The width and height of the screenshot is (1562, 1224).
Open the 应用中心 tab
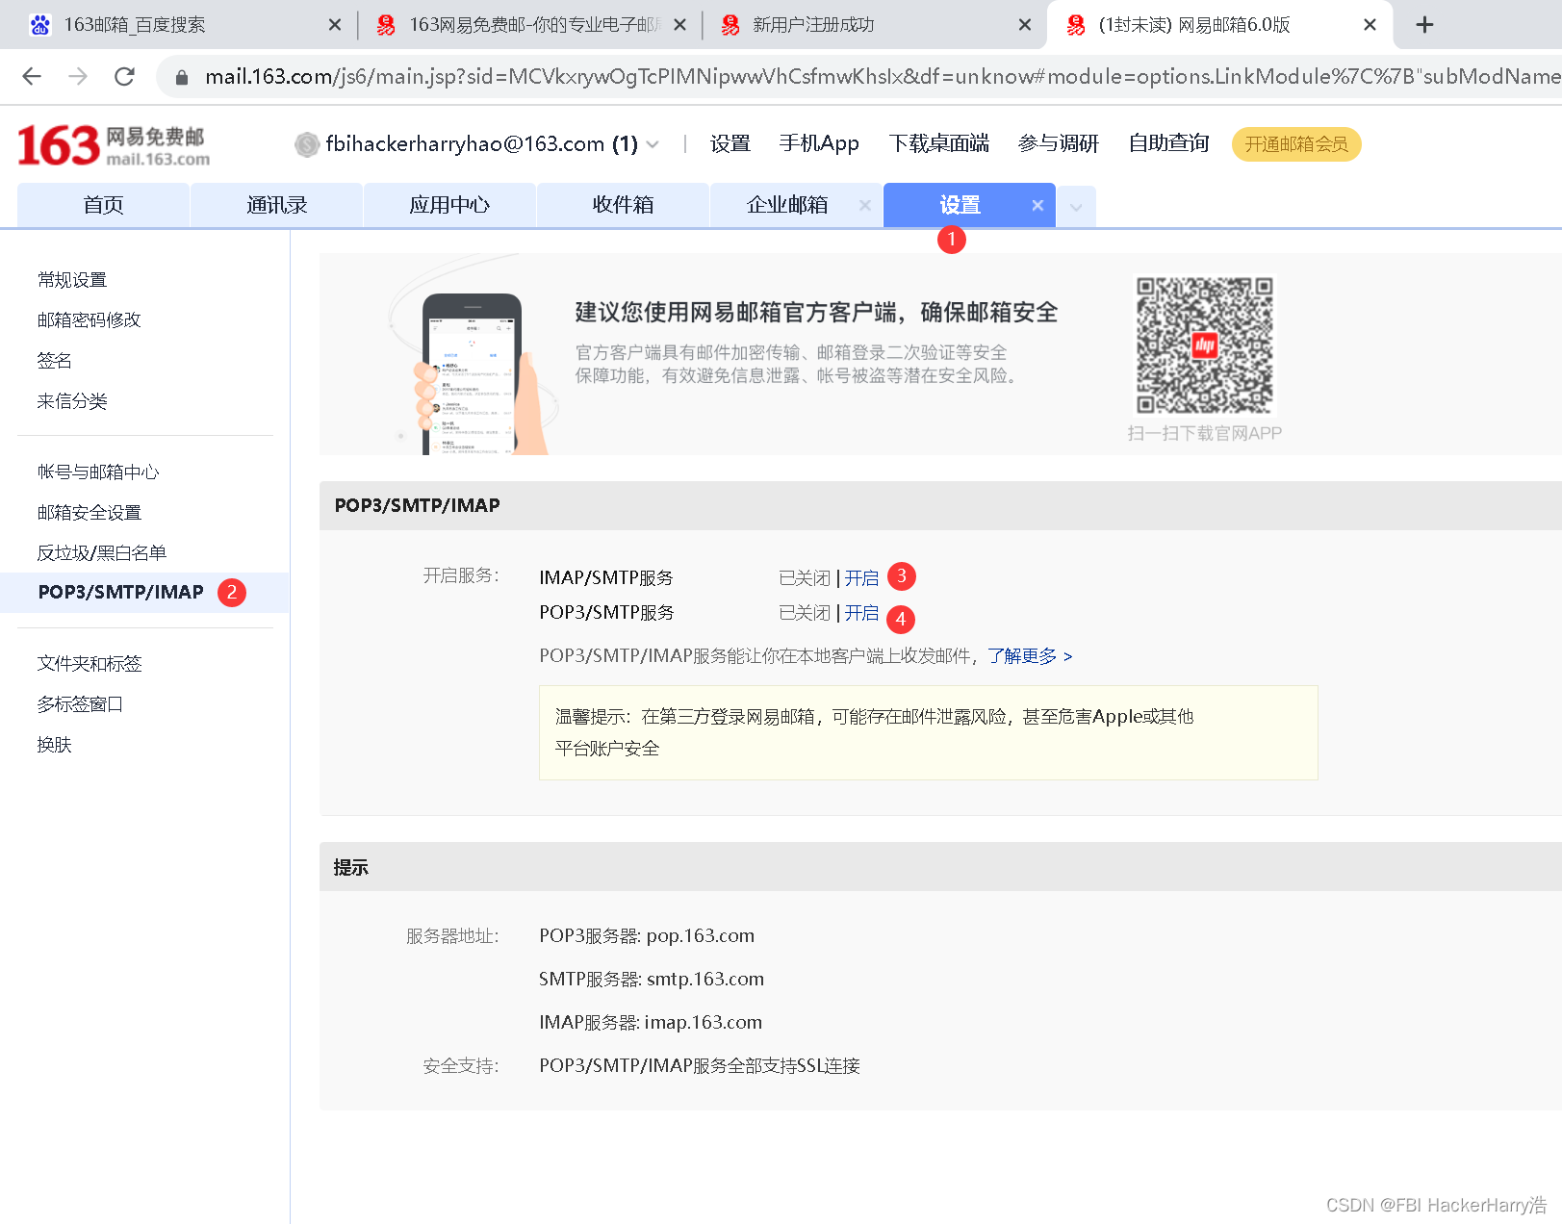449,205
